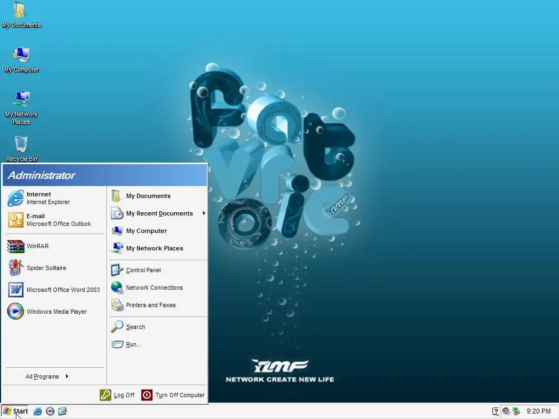Launch Internet Explorer from Quick Launch
559x419 pixels.
pos(38,411)
